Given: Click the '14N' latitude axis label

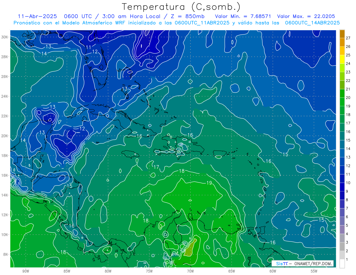Looking at the screenshot, I should 5,195.
